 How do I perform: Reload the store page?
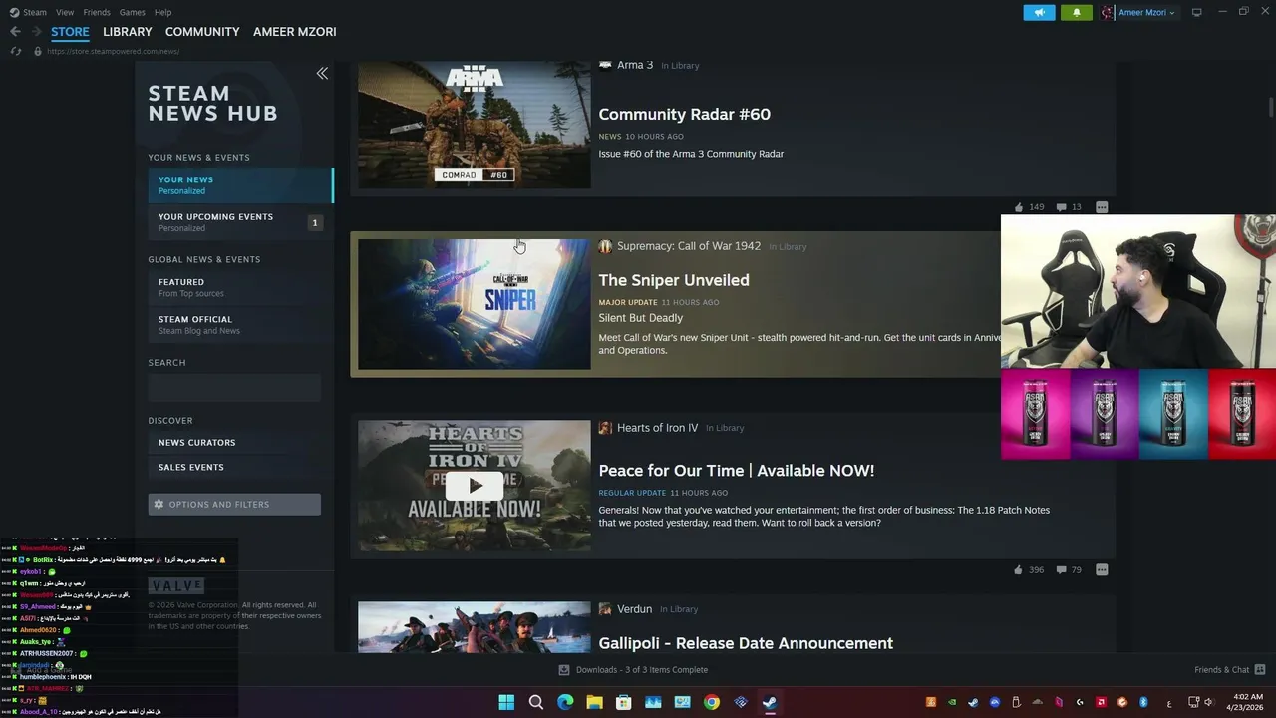15,51
